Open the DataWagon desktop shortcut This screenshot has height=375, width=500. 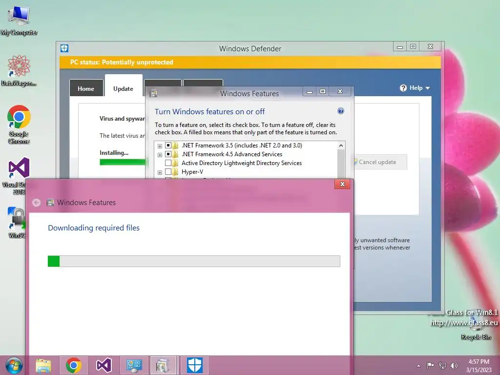coord(19,70)
